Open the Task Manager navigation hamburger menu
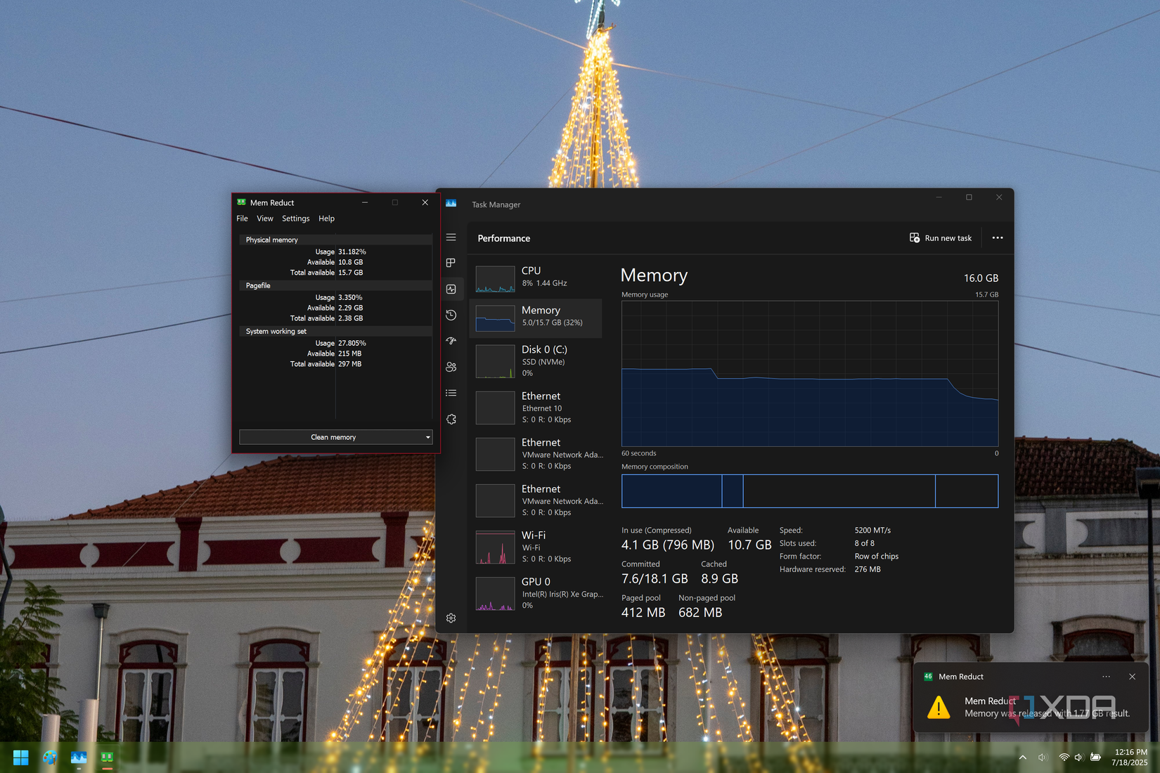Screen dimensions: 1160x773 click(451, 238)
